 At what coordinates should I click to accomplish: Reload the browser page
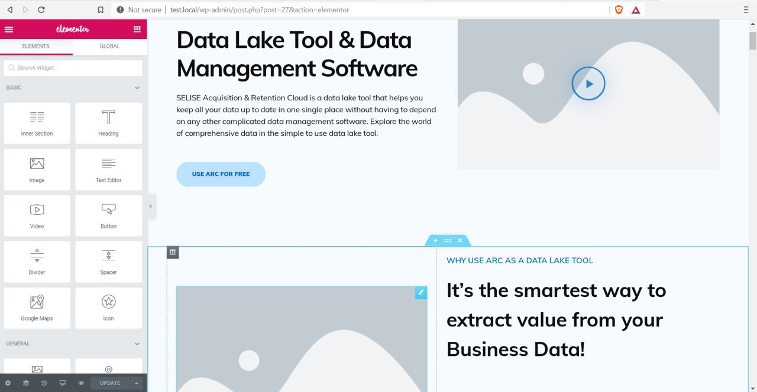(x=41, y=9)
